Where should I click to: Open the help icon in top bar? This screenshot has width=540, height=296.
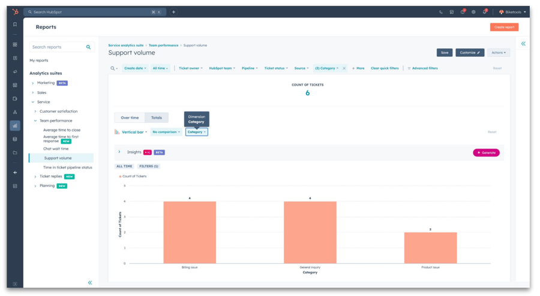pos(463,12)
